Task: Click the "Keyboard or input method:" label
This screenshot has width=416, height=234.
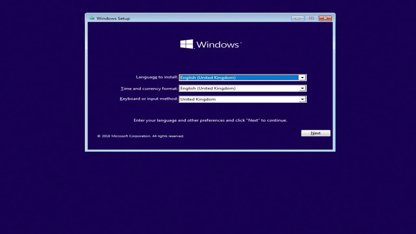Action: coord(149,99)
